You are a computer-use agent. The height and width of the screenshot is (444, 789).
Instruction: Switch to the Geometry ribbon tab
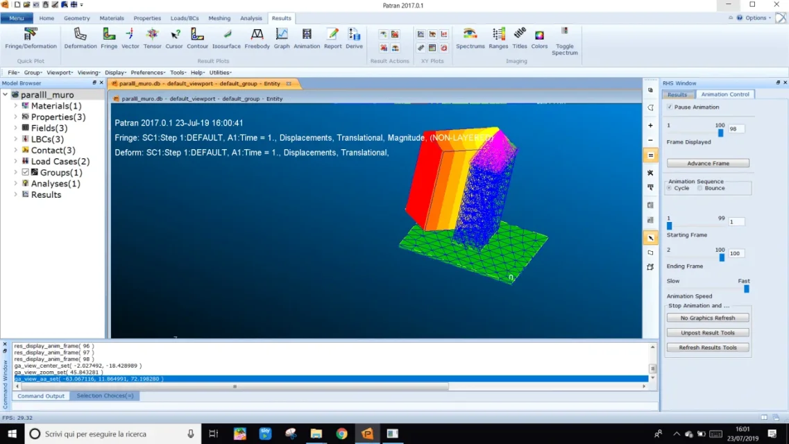(x=76, y=18)
